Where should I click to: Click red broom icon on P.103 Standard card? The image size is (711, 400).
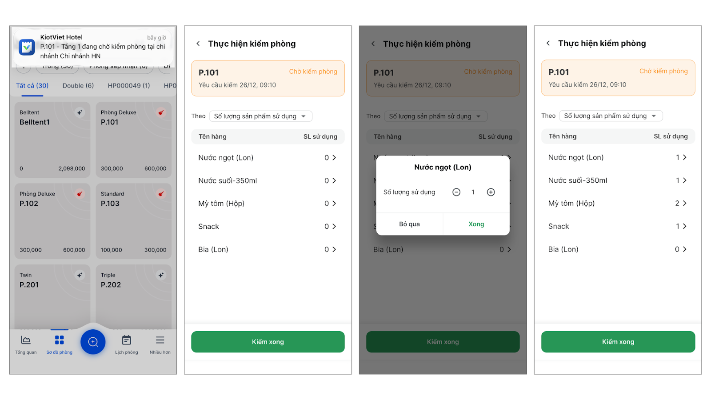tap(161, 194)
